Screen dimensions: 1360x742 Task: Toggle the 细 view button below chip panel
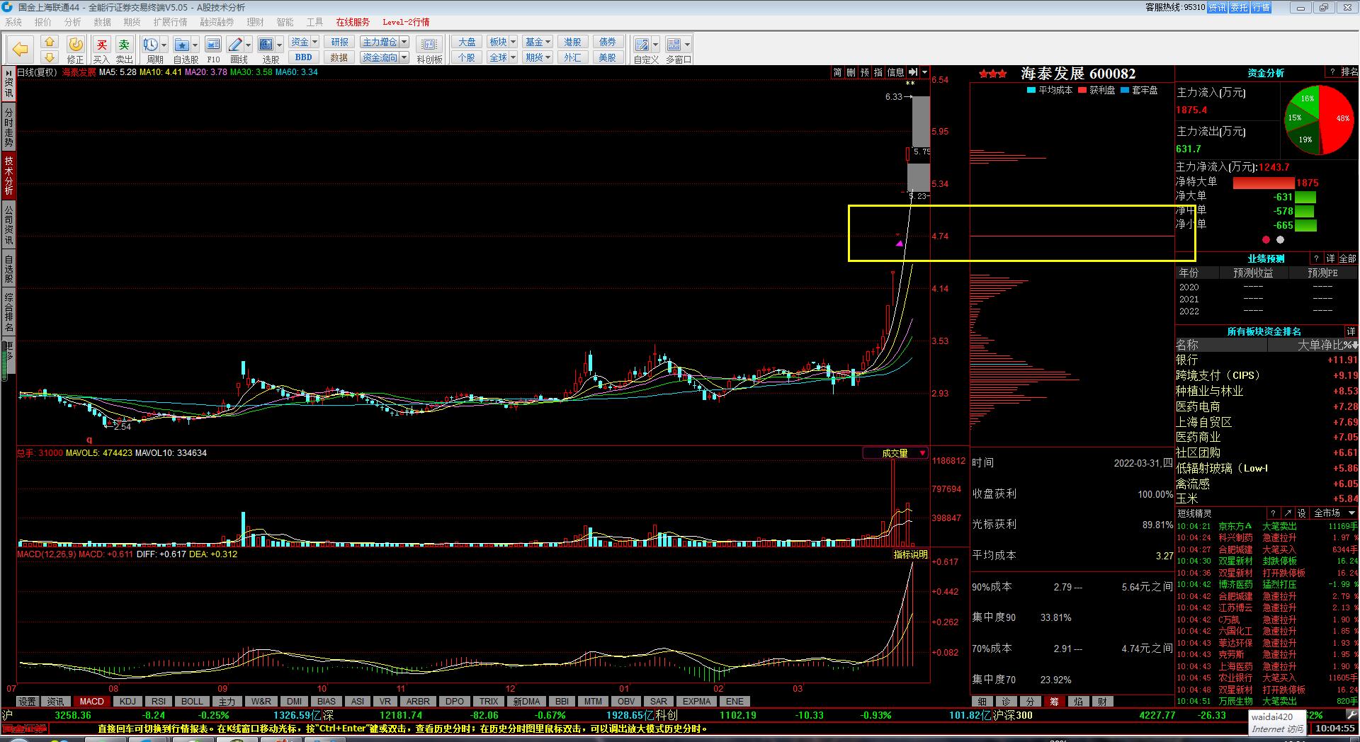(982, 702)
